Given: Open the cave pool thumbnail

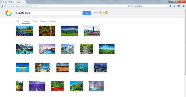Looking at the screenshot, I should (x=96, y=86).
